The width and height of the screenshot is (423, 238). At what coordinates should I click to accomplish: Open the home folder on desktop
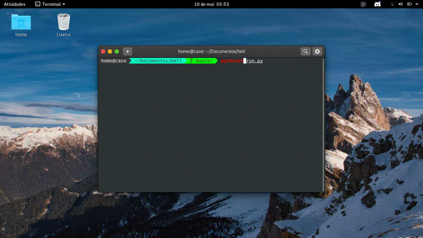[x=21, y=25]
